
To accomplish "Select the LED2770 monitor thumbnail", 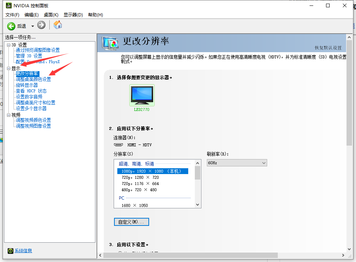I will tap(141, 95).
